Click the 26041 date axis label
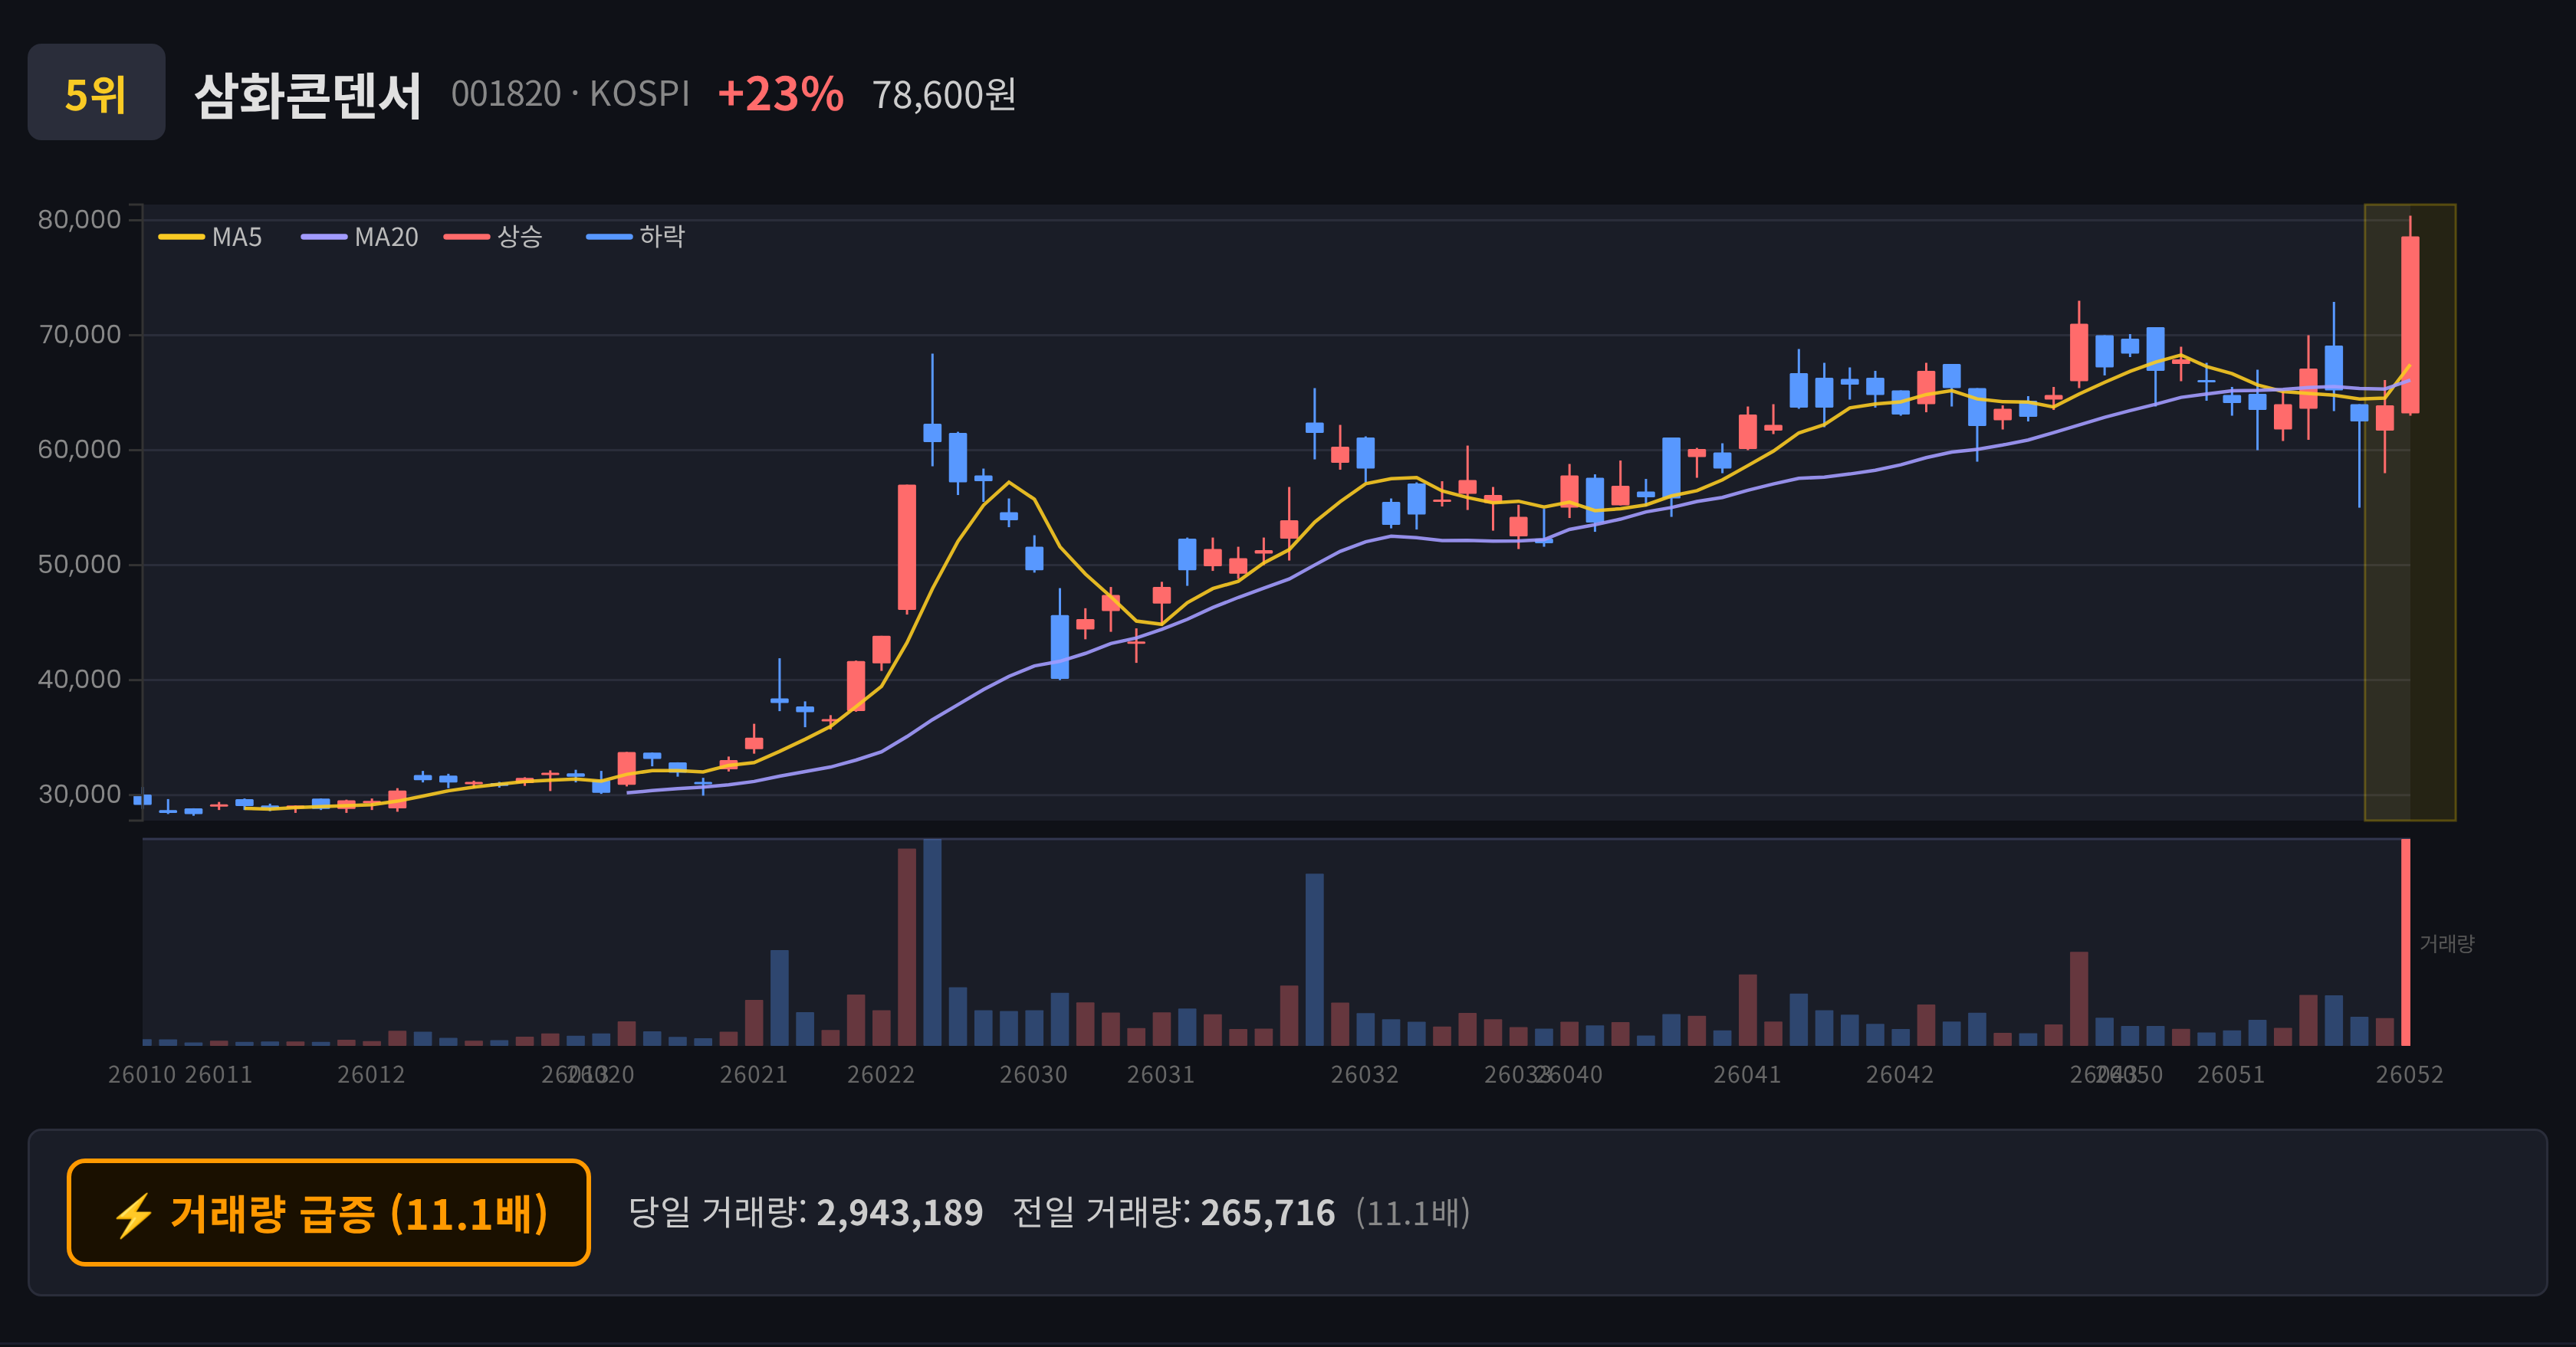This screenshot has width=2576, height=1347. coord(1747,1074)
